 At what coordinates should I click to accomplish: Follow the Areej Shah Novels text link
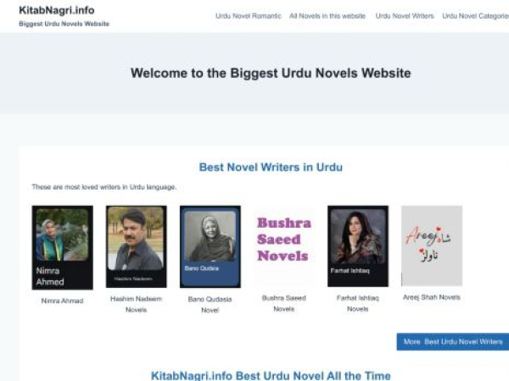[432, 297]
